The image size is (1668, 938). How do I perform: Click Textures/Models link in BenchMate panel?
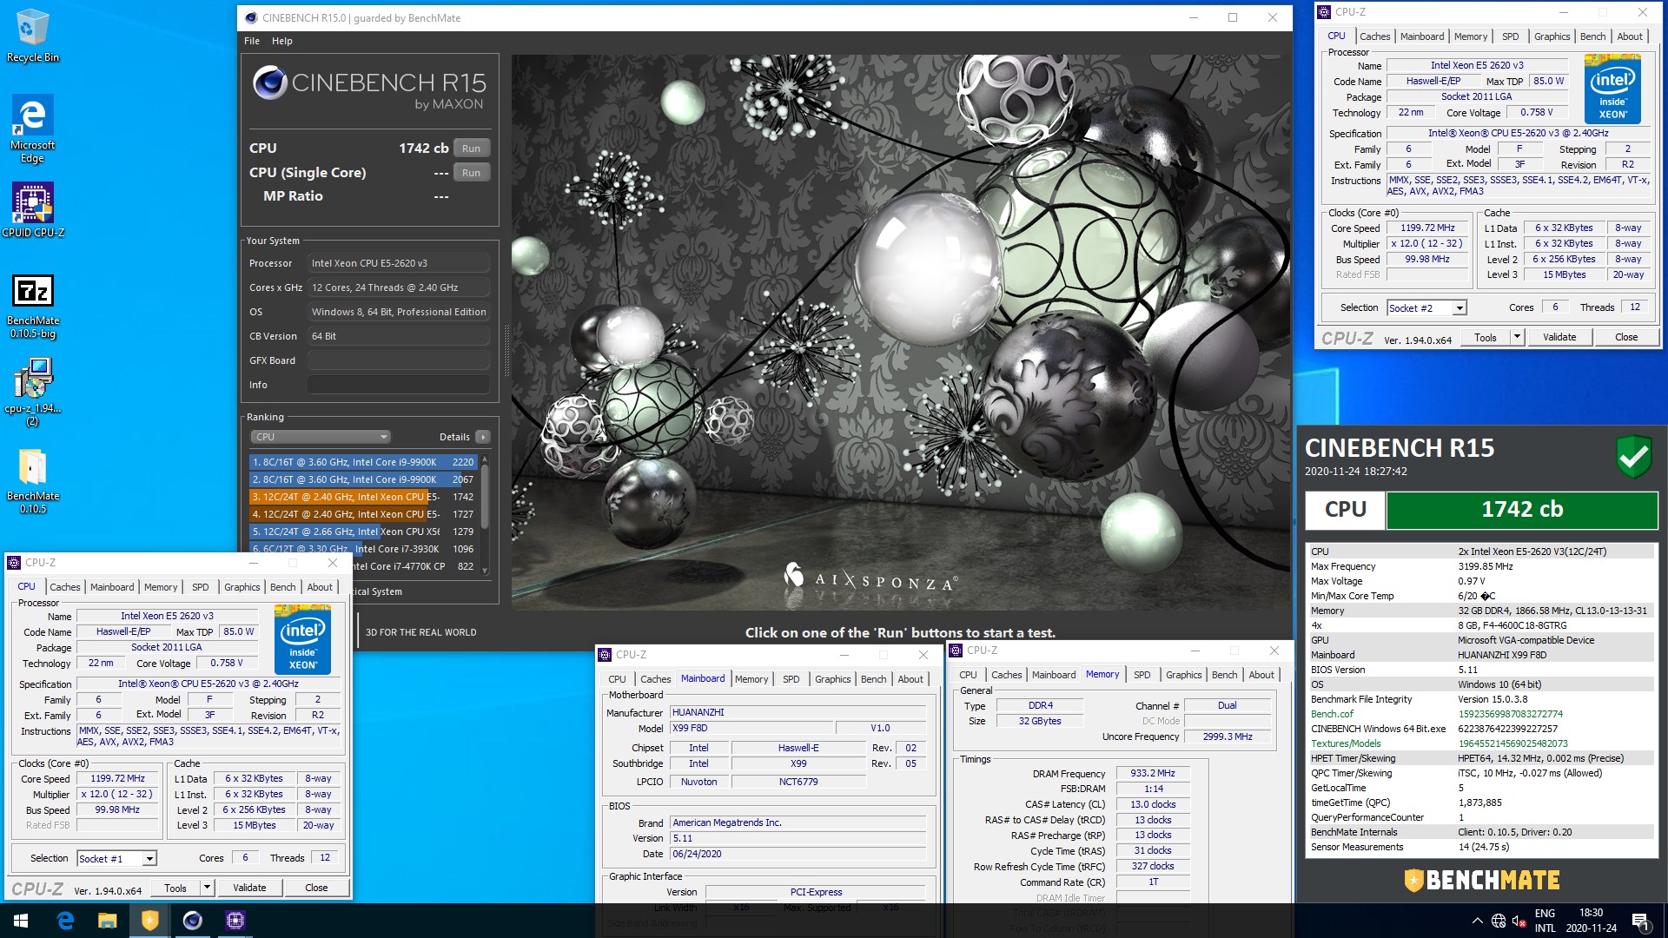(x=1346, y=743)
